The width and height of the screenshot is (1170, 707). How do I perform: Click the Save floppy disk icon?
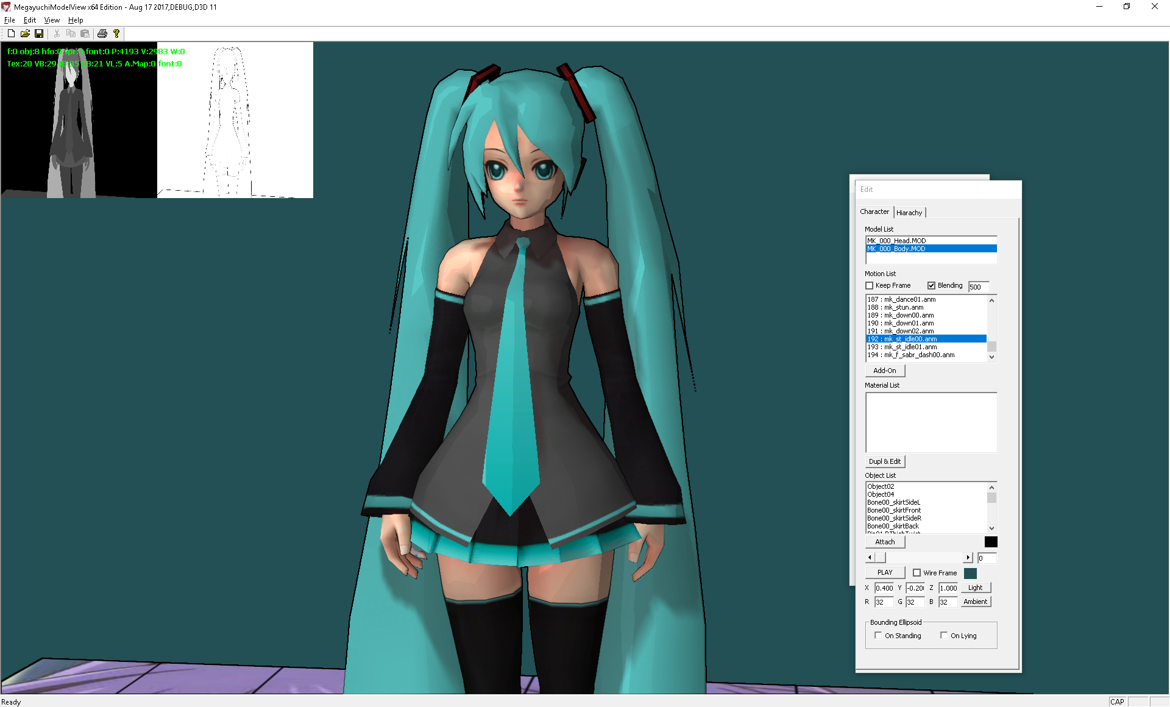click(x=39, y=34)
